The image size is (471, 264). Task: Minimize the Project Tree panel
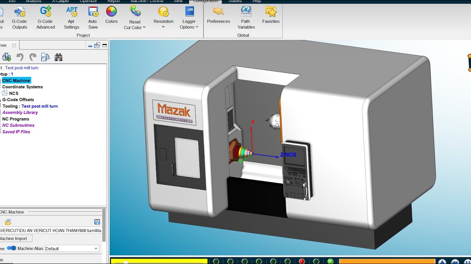91,45
